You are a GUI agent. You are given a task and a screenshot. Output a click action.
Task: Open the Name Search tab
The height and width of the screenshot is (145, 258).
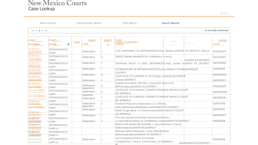pos(48,23)
